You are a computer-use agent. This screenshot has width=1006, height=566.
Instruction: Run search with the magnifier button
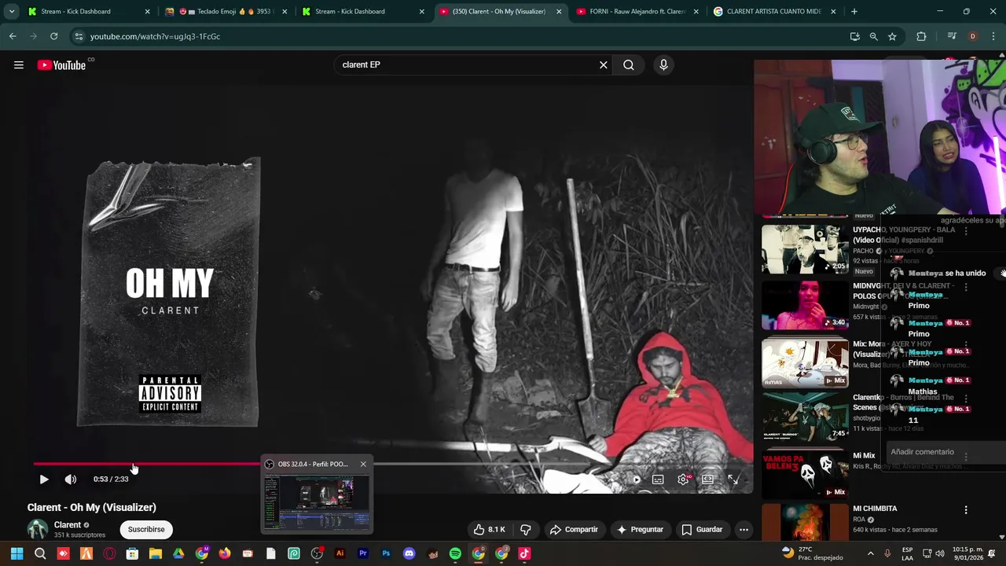tap(629, 65)
